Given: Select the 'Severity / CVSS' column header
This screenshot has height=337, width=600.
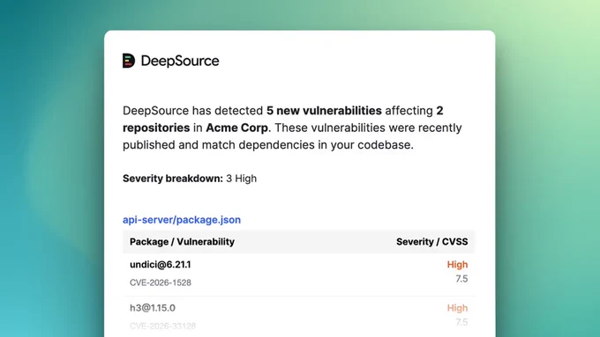Looking at the screenshot, I should 432,242.
